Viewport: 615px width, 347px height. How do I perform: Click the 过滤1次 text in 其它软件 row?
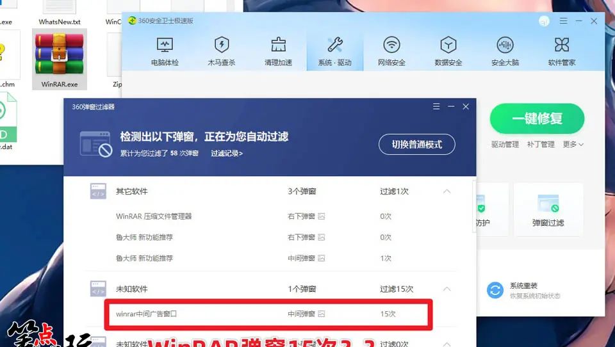click(x=394, y=191)
